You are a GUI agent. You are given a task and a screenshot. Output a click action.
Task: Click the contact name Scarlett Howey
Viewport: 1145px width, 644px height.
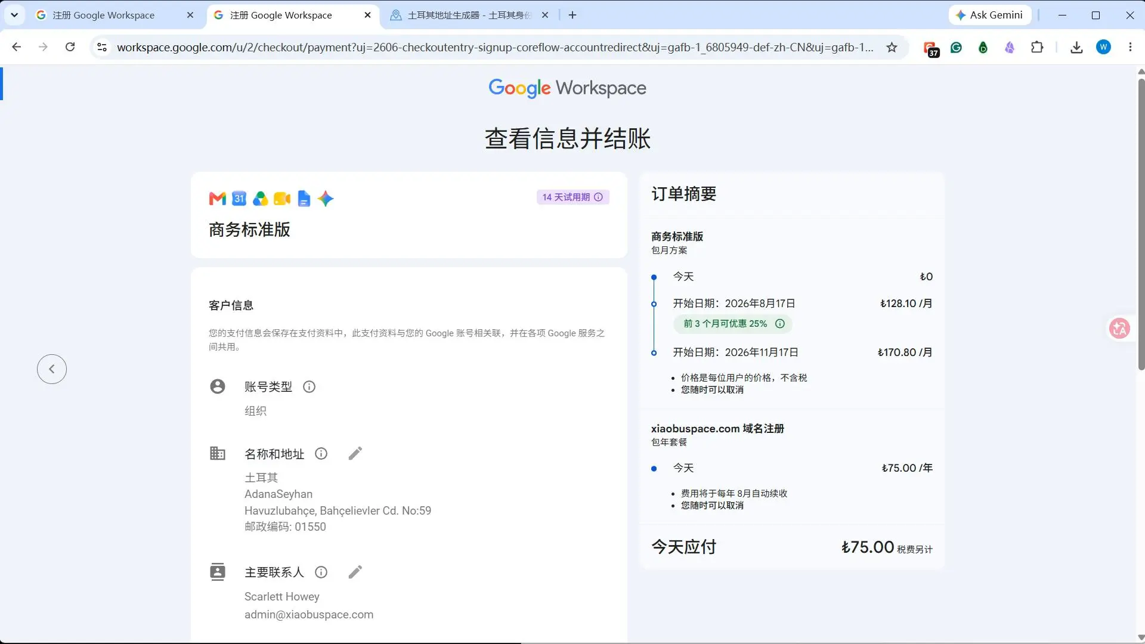[x=282, y=597]
